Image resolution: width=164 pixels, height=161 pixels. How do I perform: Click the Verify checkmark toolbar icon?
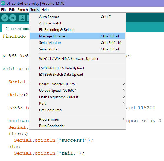click(x=5, y=18)
